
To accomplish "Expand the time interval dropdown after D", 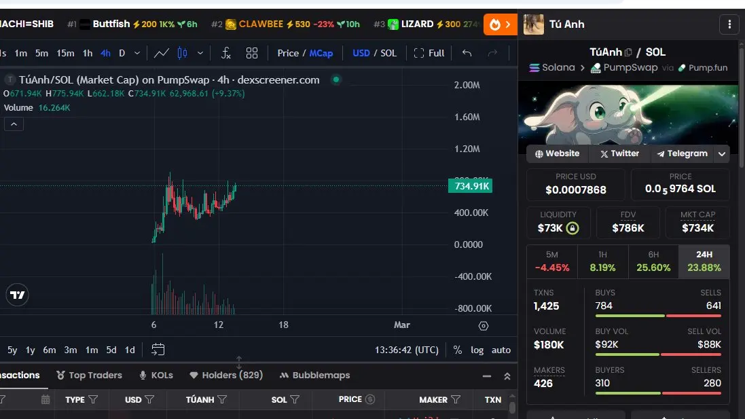I will tap(137, 53).
